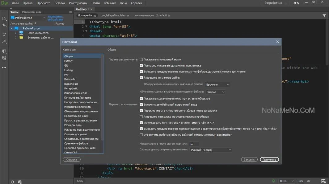Open the Files panel options menu icon
329x184 pixels.
click(70, 12)
